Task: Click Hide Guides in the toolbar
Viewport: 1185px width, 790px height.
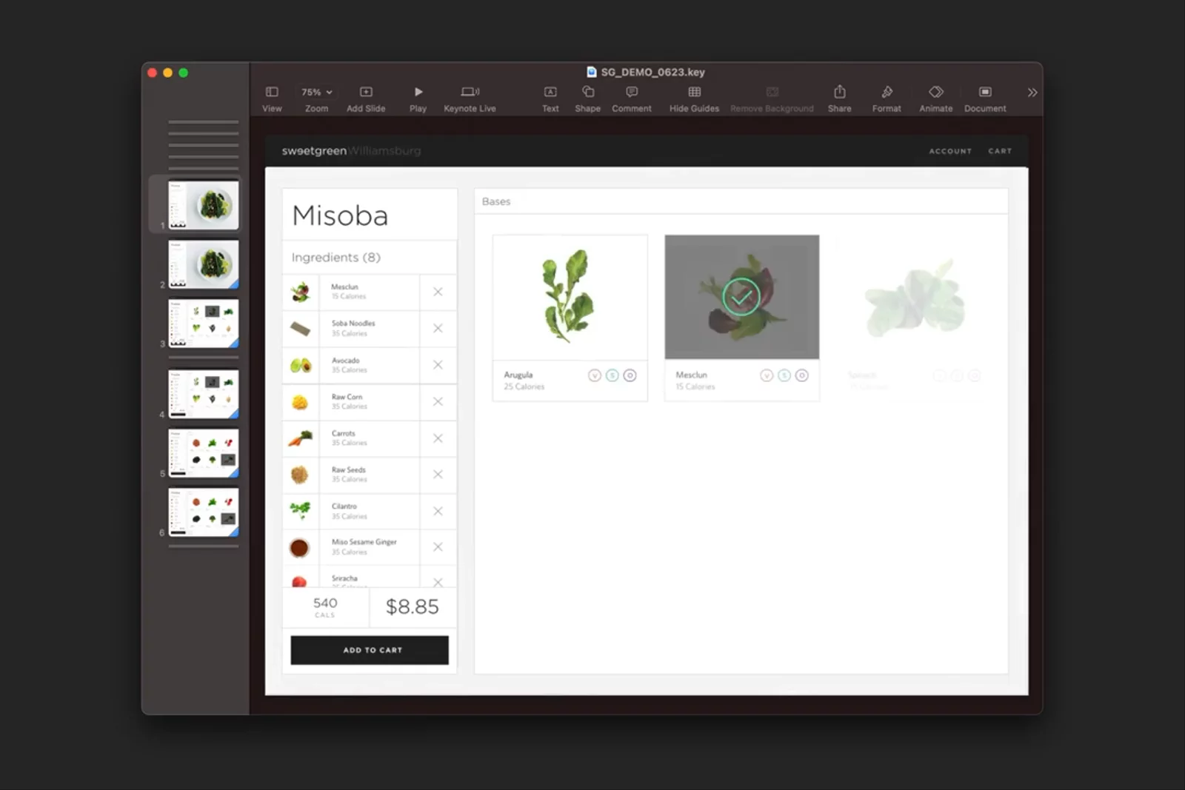Action: coord(694,98)
